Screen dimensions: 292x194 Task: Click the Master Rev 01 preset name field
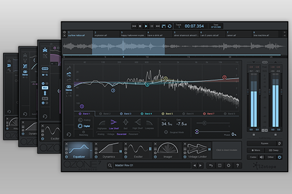[152, 166]
